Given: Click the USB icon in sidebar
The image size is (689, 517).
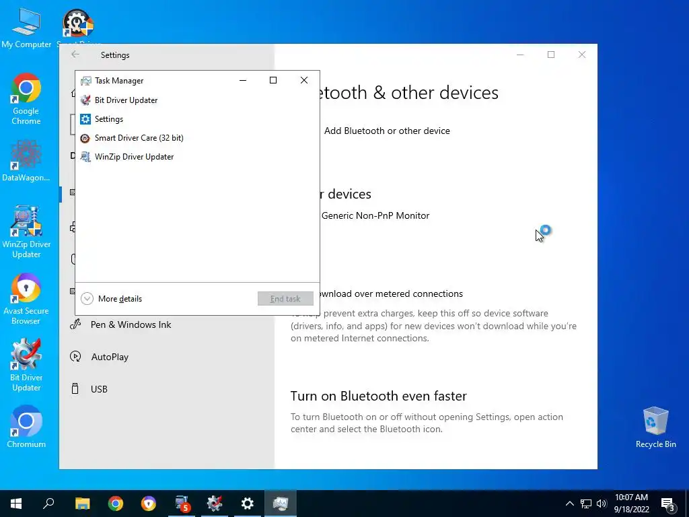Looking at the screenshot, I should 75,388.
